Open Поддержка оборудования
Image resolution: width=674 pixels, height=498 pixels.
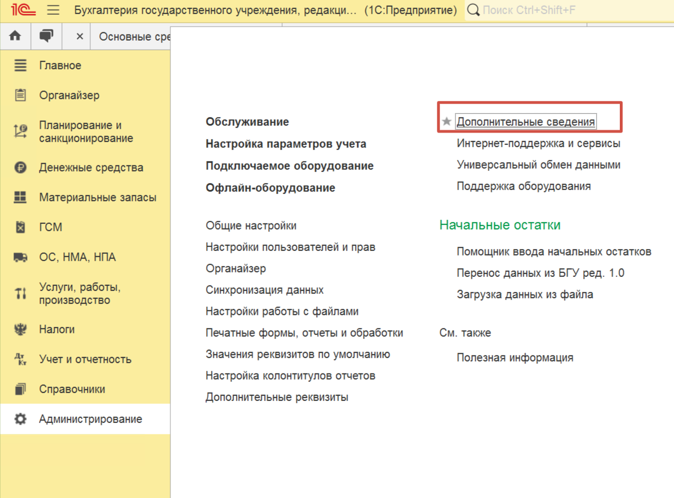click(x=523, y=186)
